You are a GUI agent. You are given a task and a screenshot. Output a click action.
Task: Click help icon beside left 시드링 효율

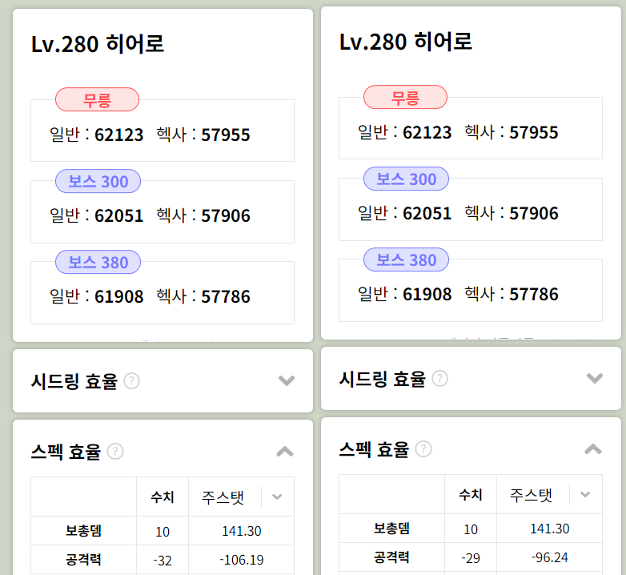pos(132,381)
